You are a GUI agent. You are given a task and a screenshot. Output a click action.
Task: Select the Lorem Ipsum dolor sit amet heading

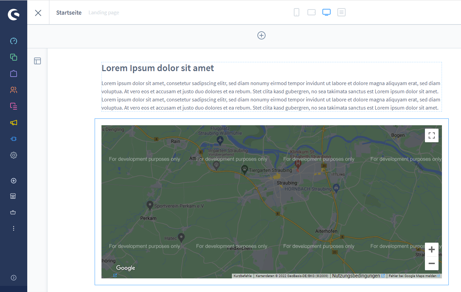158,68
